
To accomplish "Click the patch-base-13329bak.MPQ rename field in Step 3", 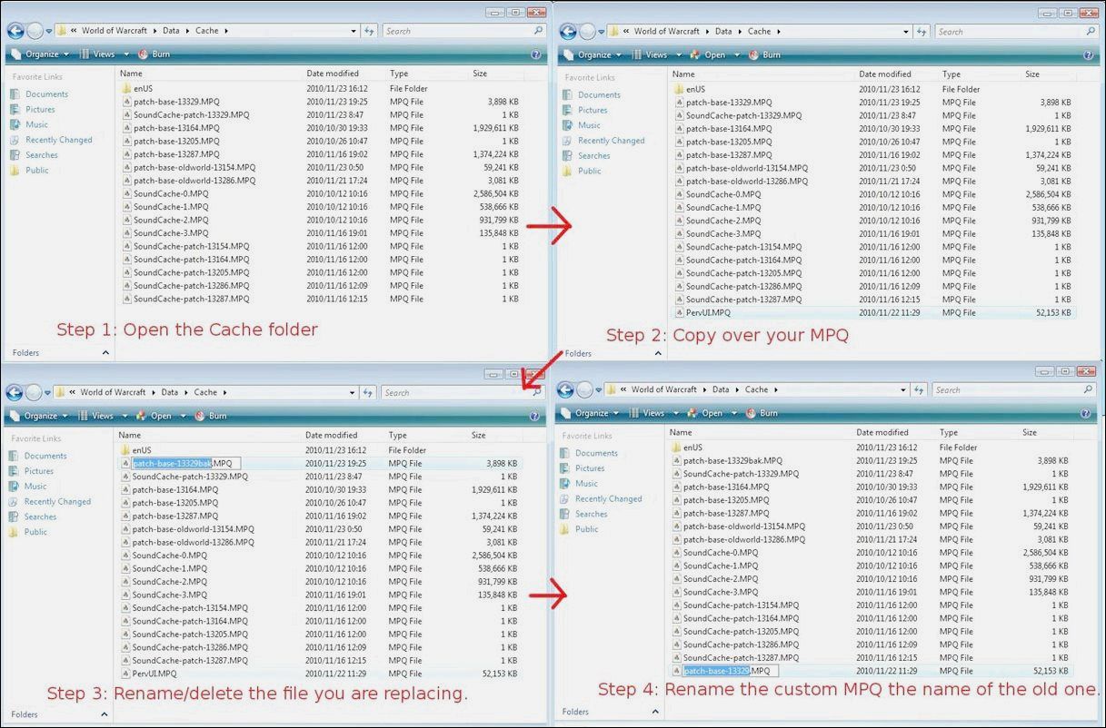I will click(185, 464).
